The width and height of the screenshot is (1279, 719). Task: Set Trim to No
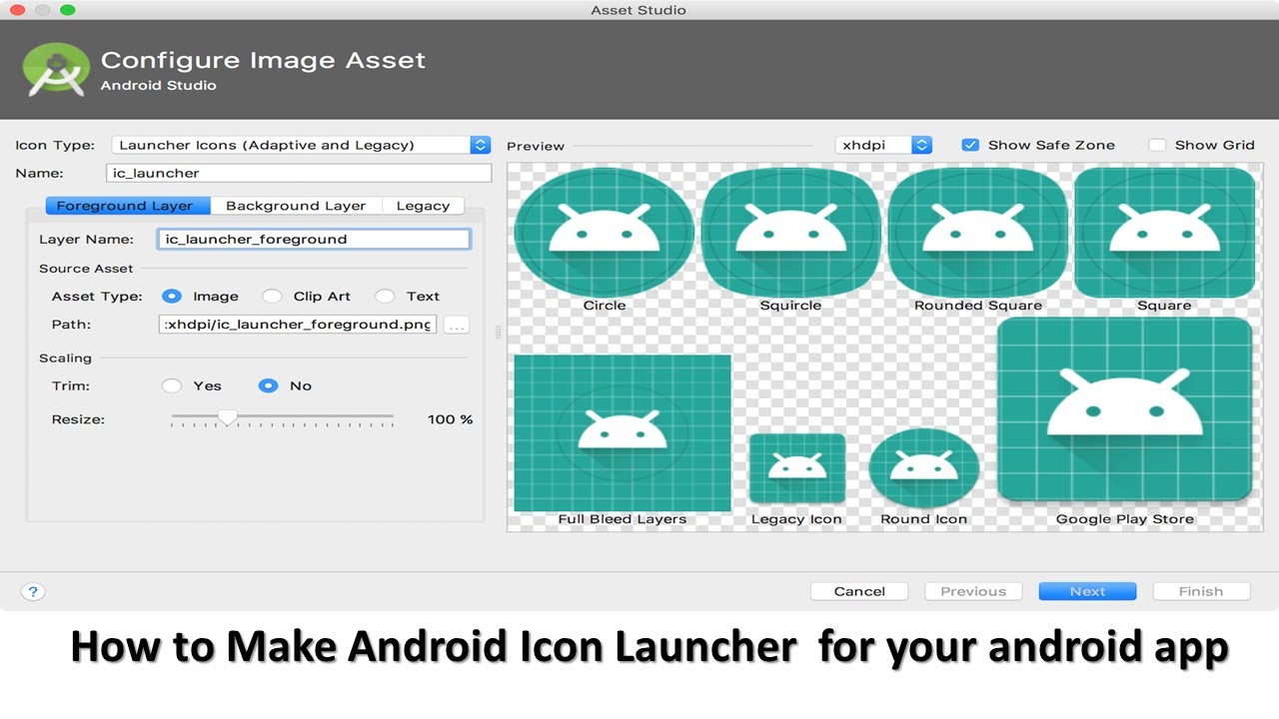tap(268, 385)
